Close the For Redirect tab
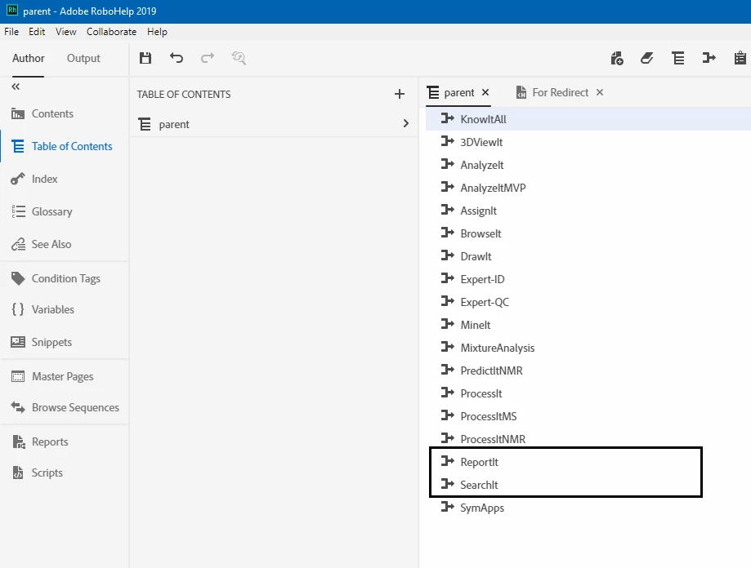The image size is (751, 568). pos(600,92)
